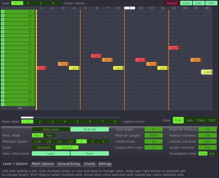Select the High cell in column 13
The image size is (219, 178).
[x=174, y=48]
